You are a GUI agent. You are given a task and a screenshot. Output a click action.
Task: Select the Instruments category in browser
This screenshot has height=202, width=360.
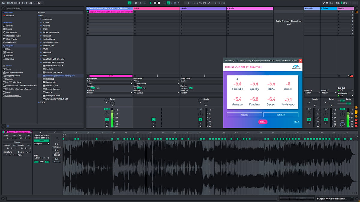(x=11, y=32)
